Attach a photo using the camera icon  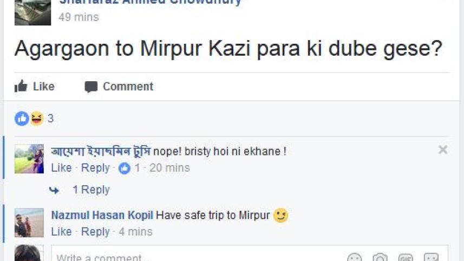[380, 258]
